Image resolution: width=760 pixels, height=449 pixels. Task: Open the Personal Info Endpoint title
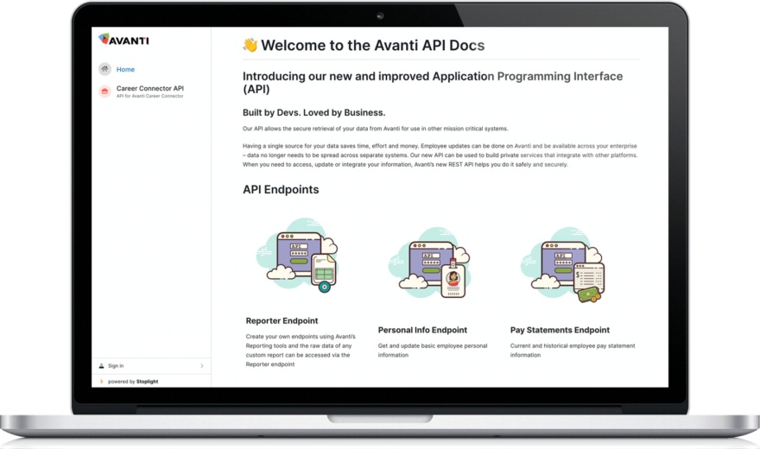422,330
